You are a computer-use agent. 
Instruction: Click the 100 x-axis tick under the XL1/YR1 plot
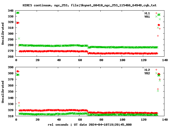point(122,60)
